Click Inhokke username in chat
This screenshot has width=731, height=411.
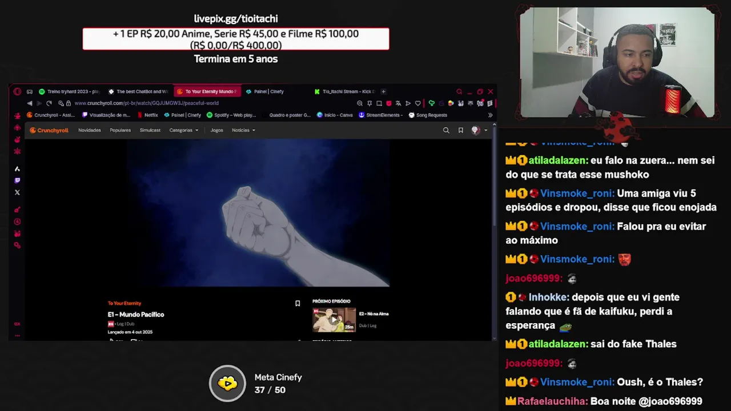549,297
